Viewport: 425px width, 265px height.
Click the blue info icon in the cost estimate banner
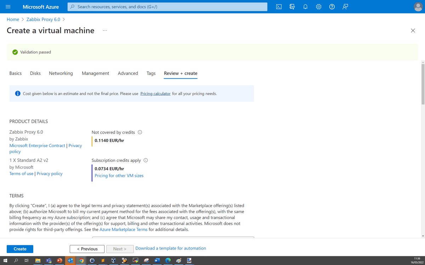(18, 94)
